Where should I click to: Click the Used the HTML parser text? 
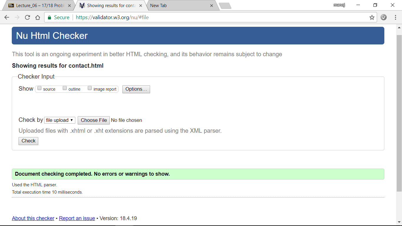[x=34, y=185]
